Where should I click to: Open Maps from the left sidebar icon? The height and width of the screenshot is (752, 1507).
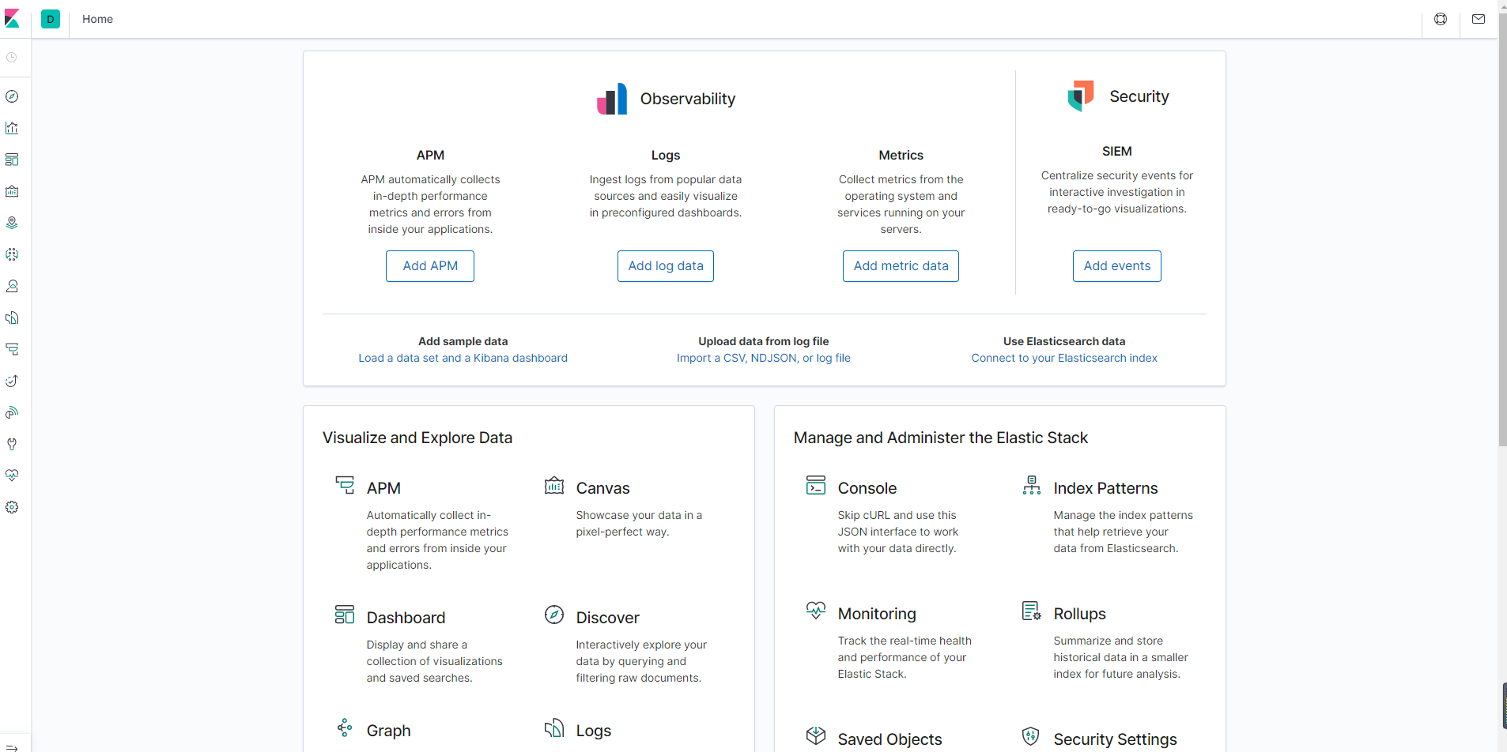[x=12, y=223]
